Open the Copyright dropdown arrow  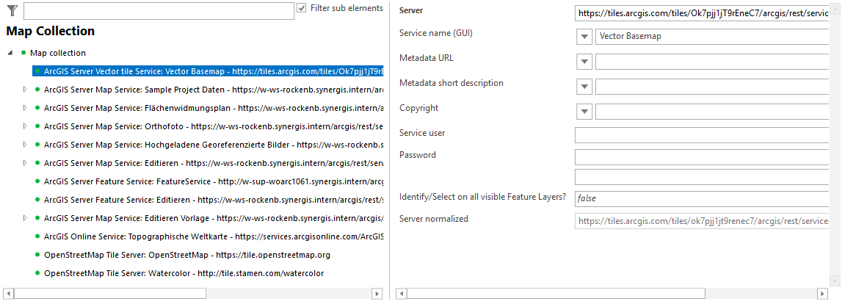(x=584, y=112)
